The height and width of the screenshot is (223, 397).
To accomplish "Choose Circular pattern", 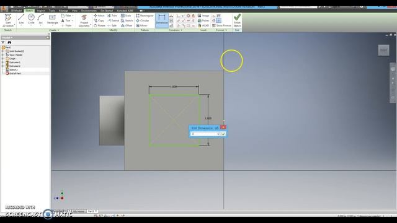I will [x=143, y=20].
